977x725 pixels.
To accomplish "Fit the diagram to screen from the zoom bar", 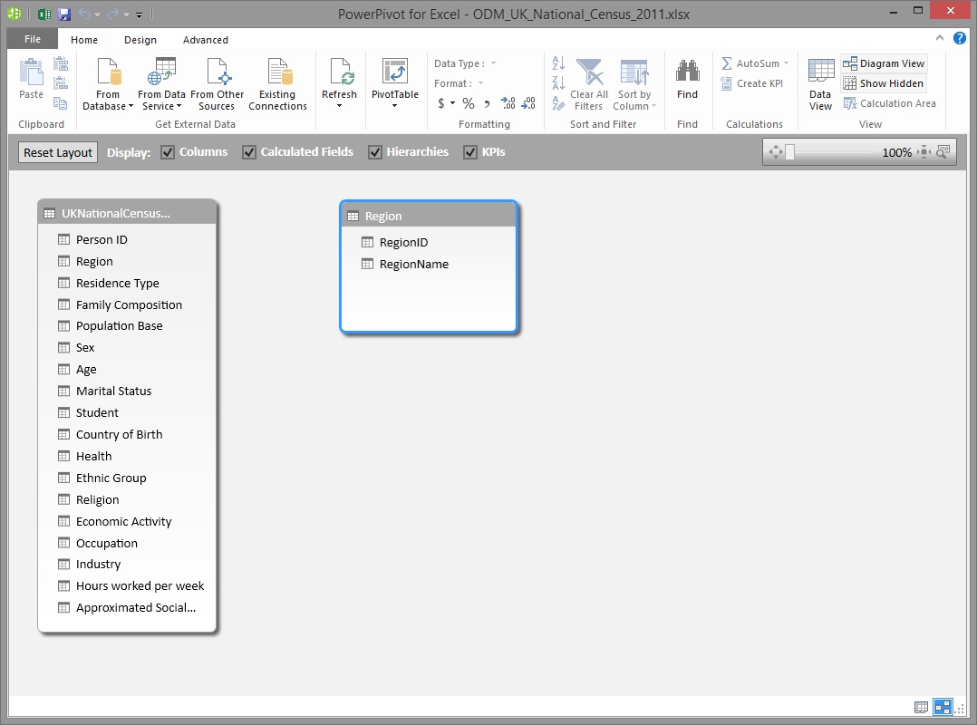I will click(776, 152).
